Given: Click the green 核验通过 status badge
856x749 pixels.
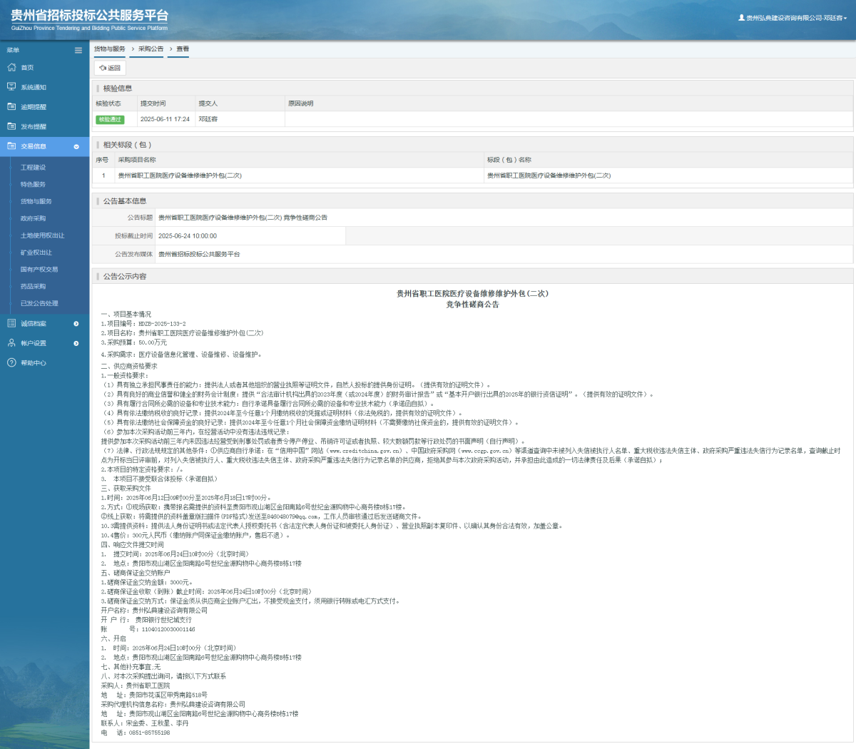Looking at the screenshot, I should pos(110,119).
